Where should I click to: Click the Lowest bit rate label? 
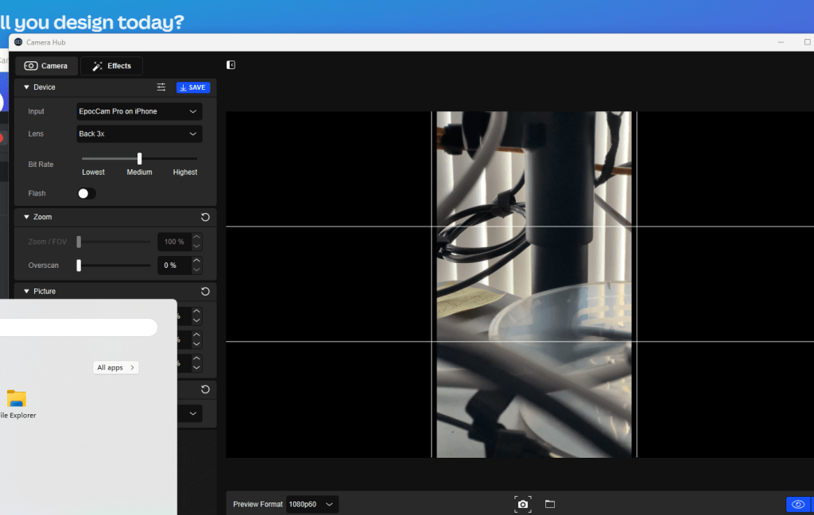click(x=94, y=172)
